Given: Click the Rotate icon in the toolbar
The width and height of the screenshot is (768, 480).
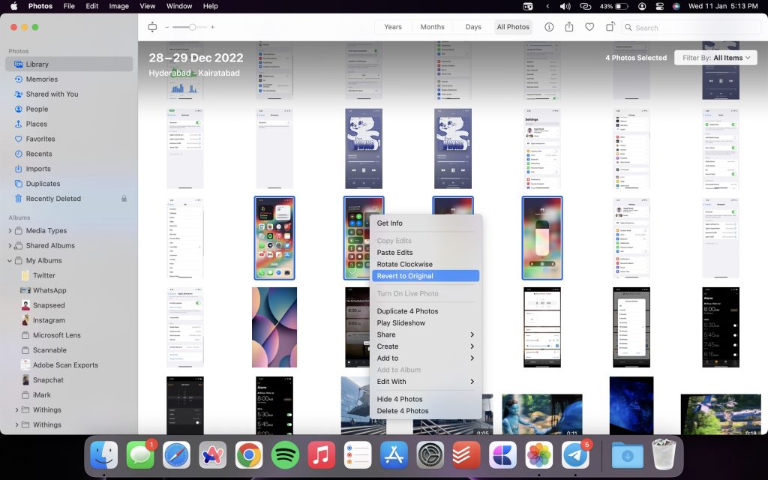Looking at the screenshot, I should (x=610, y=27).
